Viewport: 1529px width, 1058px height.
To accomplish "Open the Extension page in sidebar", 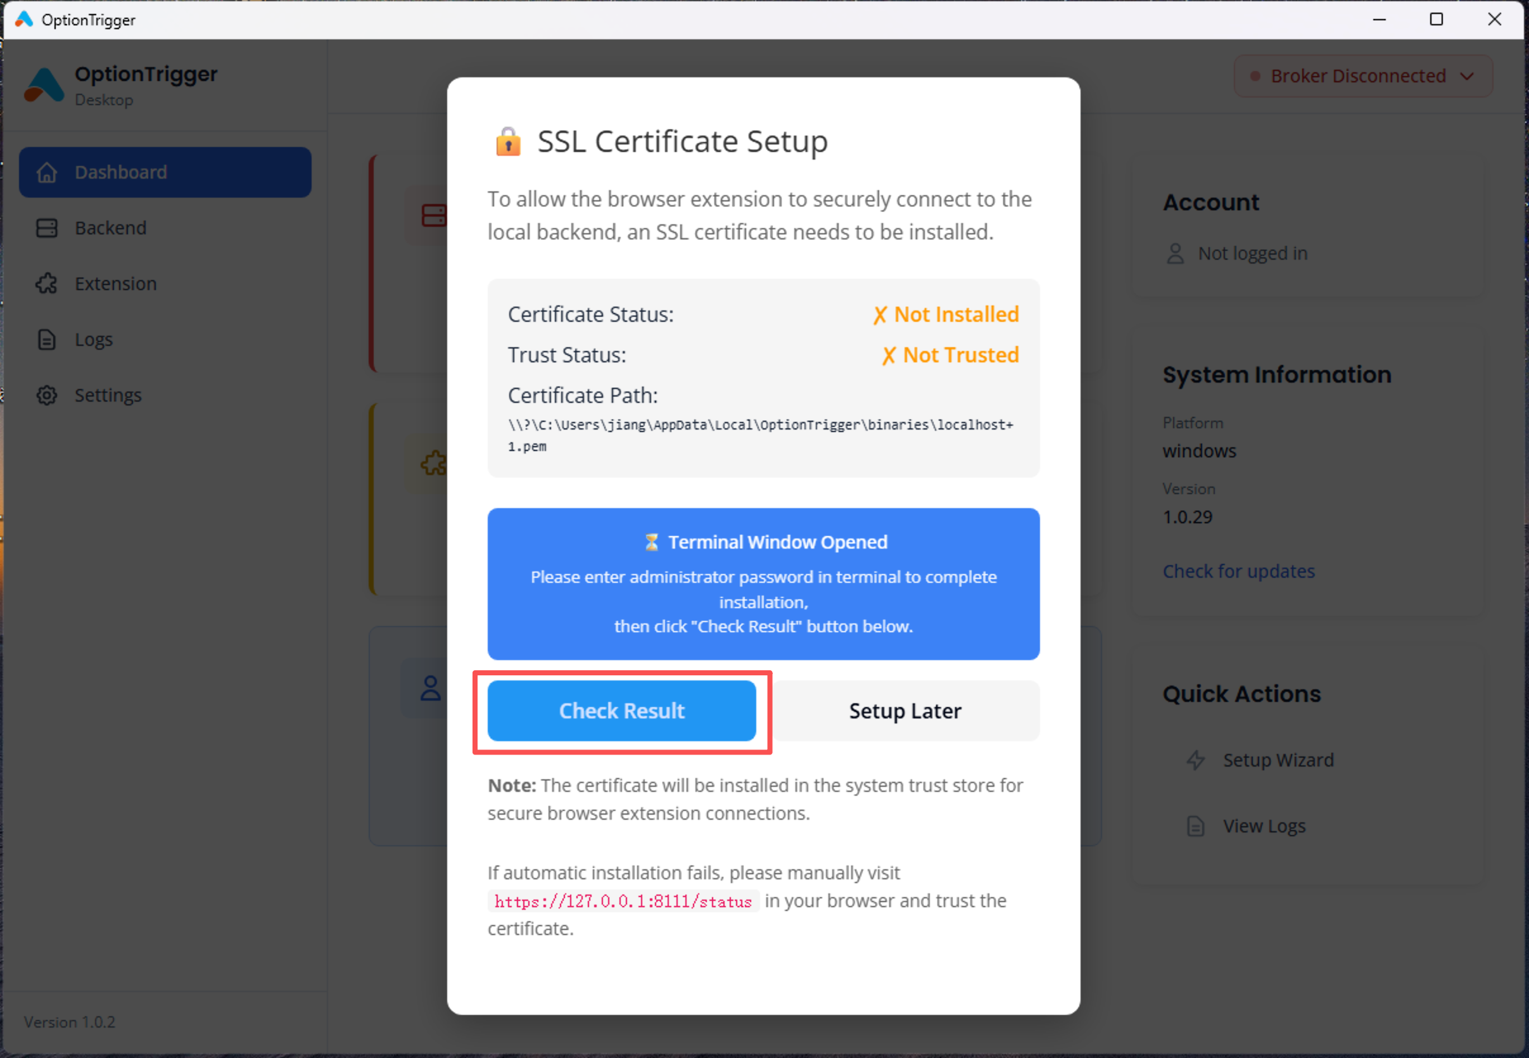I will pos(165,284).
